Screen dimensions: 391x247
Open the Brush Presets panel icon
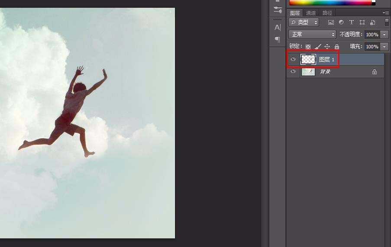tap(278, 10)
